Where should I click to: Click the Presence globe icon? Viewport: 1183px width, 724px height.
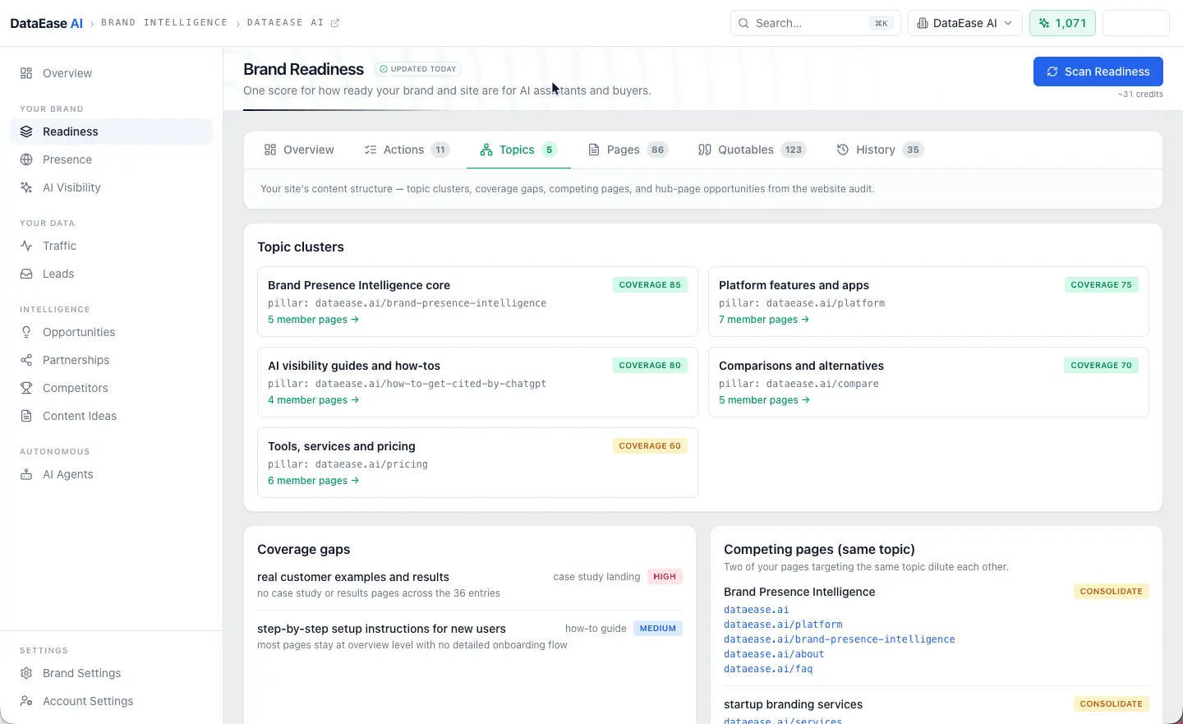point(26,159)
